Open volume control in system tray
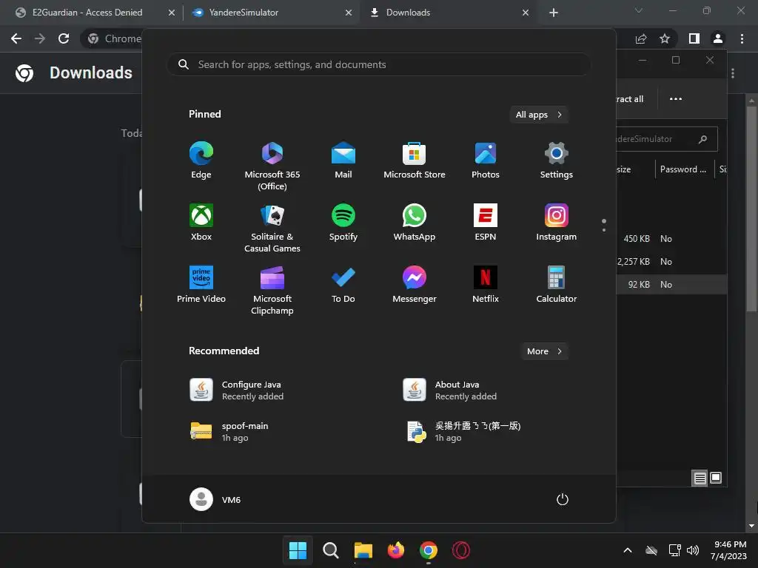 point(693,550)
